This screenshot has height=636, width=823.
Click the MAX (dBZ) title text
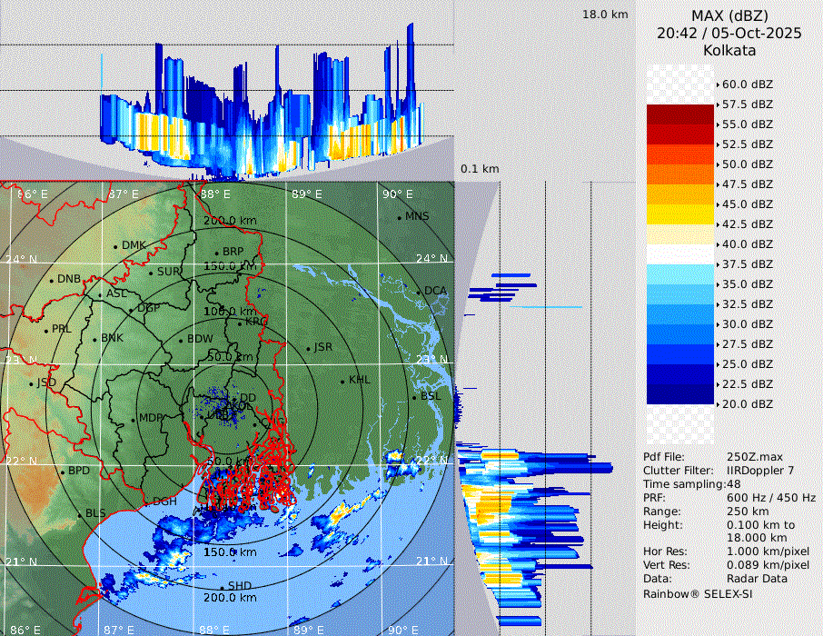point(729,15)
